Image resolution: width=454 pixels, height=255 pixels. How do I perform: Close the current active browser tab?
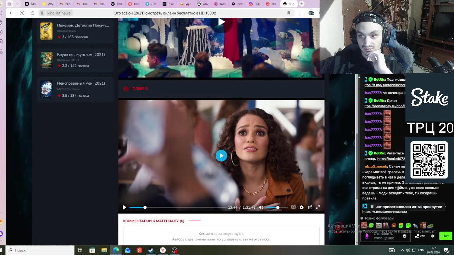[x=293, y=4]
